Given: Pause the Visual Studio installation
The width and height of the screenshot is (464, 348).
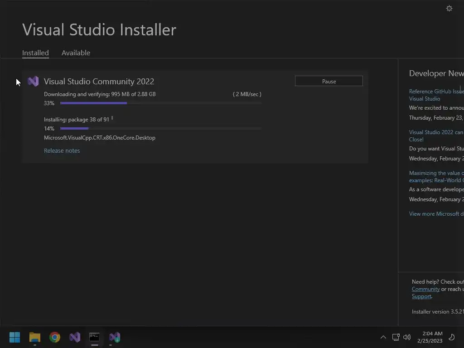Looking at the screenshot, I should pyautogui.click(x=329, y=81).
